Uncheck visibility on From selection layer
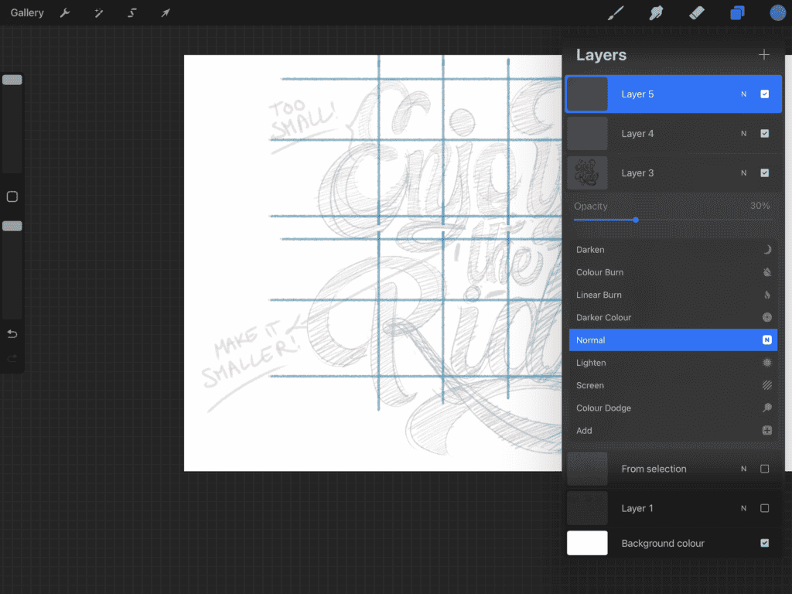The image size is (792, 594). pos(764,469)
